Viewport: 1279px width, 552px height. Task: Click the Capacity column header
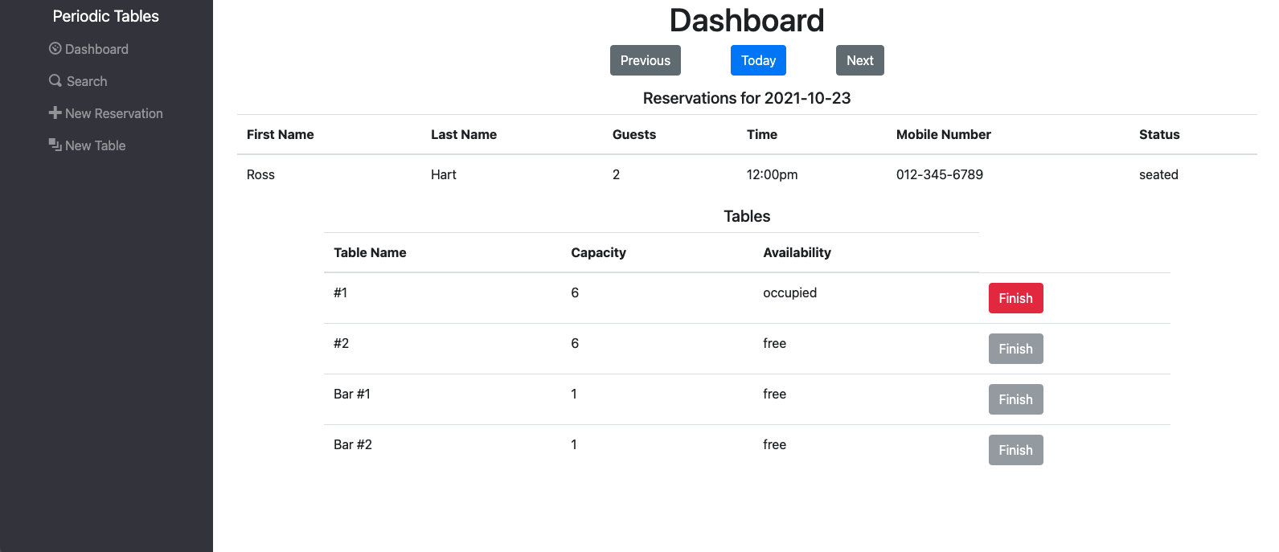click(599, 252)
